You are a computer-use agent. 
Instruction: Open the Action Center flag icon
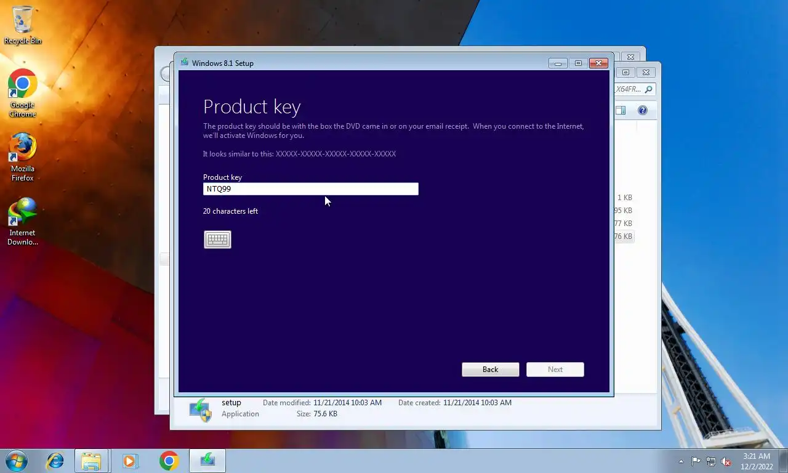pyautogui.click(x=696, y=461)
